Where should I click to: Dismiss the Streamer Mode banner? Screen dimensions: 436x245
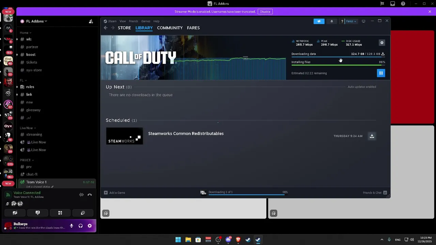tap(430, 12)
